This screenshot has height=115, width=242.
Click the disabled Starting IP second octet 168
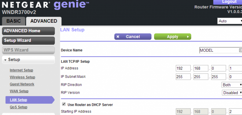[201, 112]
